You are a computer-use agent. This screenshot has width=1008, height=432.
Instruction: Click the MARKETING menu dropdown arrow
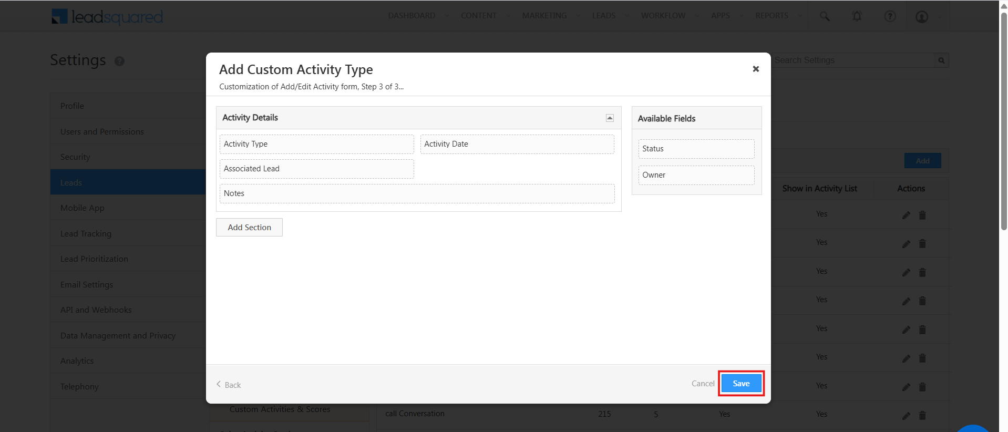tap(578, 16)
